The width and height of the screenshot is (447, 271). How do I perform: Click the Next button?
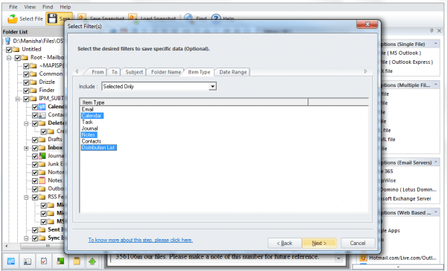click(x=319, y=244)
